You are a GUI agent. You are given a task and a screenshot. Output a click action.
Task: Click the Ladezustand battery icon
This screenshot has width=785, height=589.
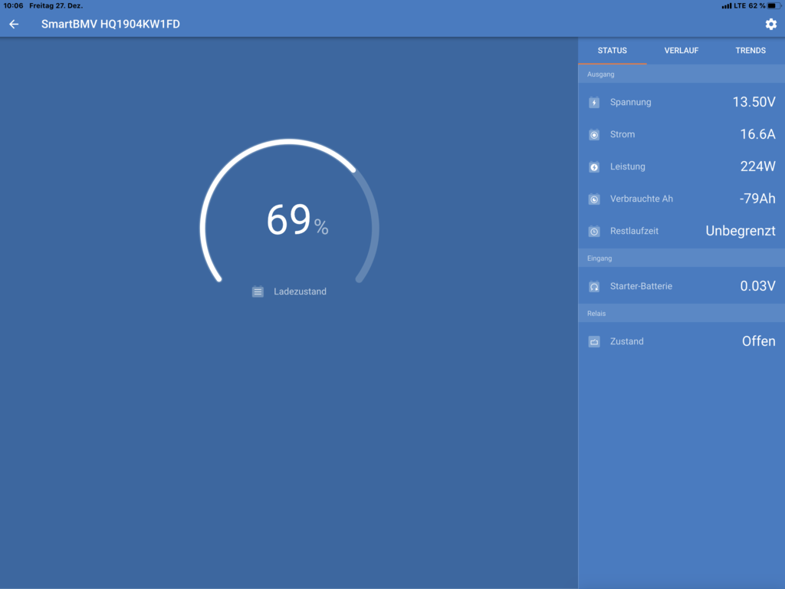pos(258,291)
